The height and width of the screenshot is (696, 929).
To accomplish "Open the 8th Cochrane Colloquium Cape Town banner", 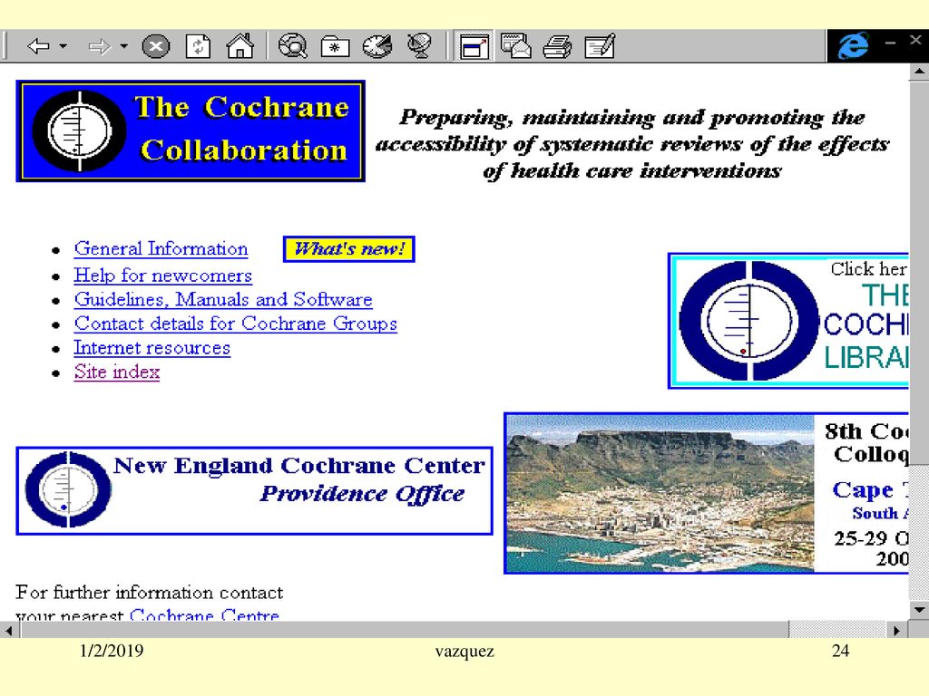I will pyautogui.click(x=706, y=493).
